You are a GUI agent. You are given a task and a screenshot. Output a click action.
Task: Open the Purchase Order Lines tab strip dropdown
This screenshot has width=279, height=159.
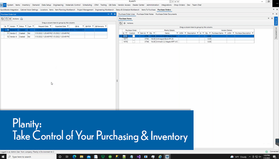point(273,14)
